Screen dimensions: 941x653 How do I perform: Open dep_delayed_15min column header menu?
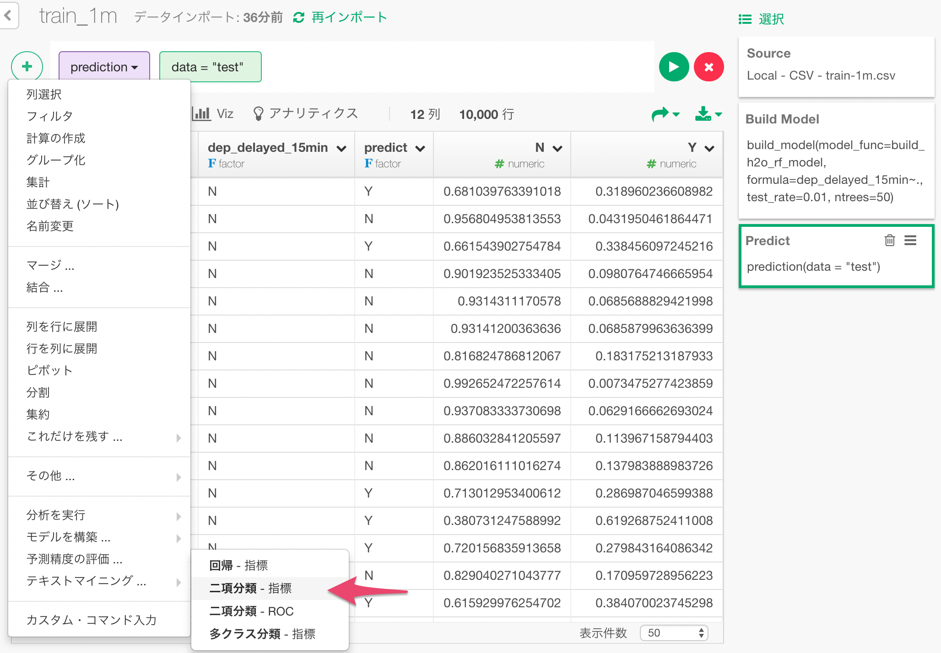[341, 148]
